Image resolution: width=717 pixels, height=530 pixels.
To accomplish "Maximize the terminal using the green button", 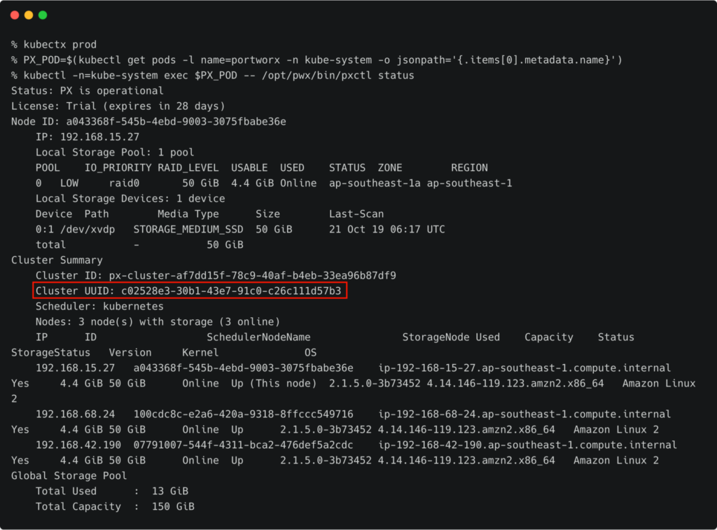I will [43, 15].
